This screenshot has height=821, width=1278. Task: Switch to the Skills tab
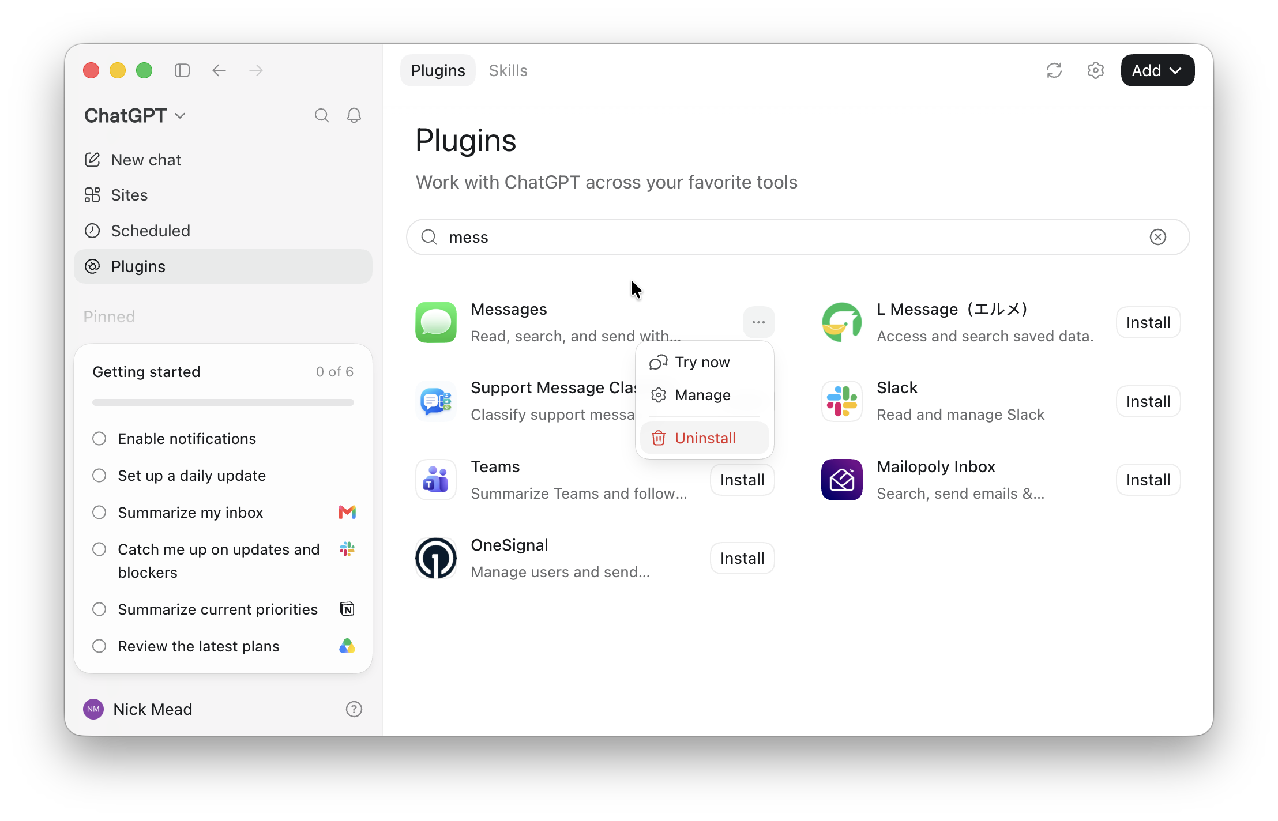[508, 70]
